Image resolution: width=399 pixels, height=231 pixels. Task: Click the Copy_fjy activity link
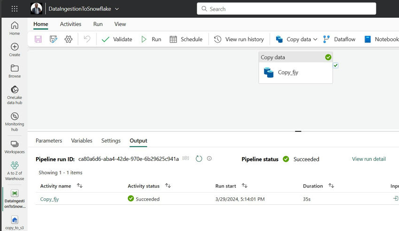pyautogui.click(x=50, y=199)
